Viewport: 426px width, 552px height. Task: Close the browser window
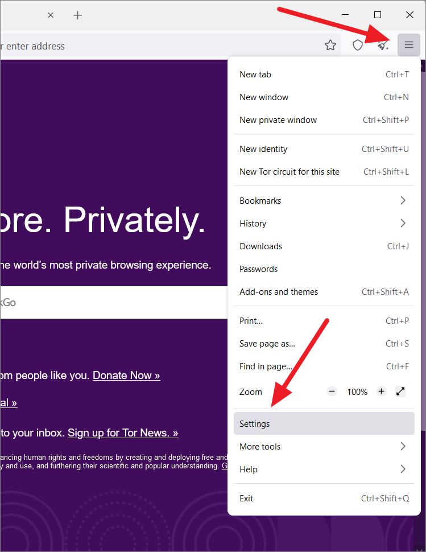tap(410, 15)
